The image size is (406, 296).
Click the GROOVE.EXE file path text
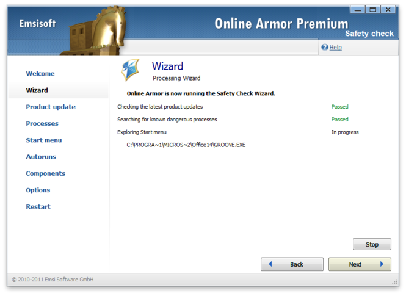click(186, 145)
